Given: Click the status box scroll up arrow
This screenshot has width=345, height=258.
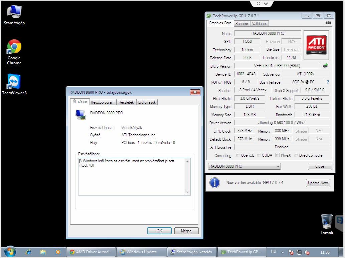Looking at the screenshot, I should (x=187, y=161).
